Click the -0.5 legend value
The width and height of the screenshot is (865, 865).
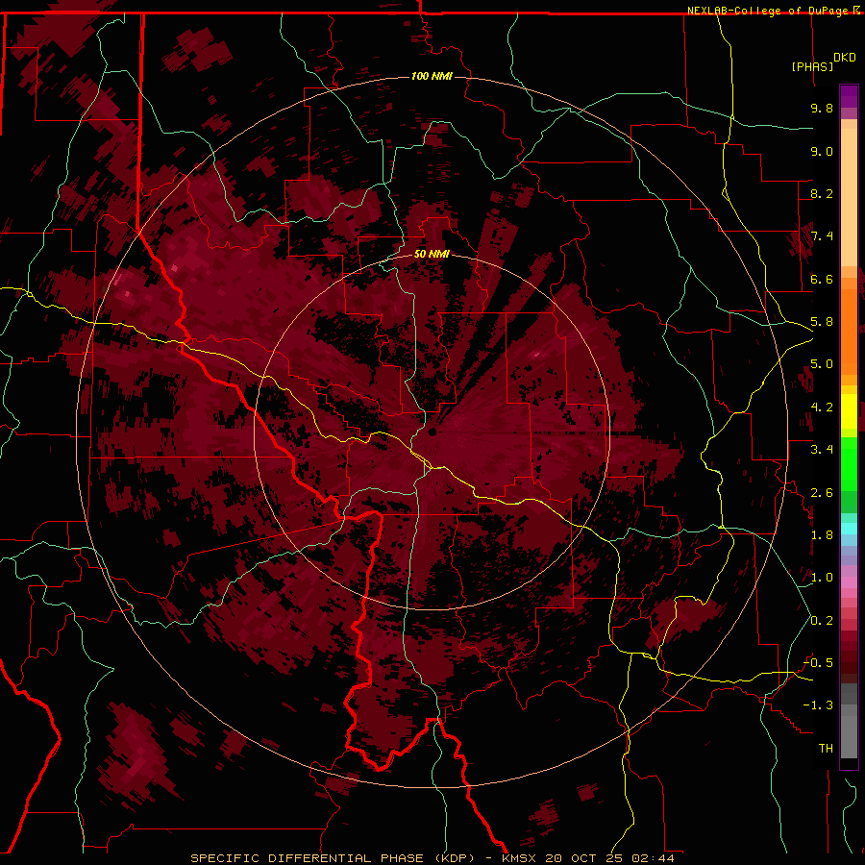[818, 663]
